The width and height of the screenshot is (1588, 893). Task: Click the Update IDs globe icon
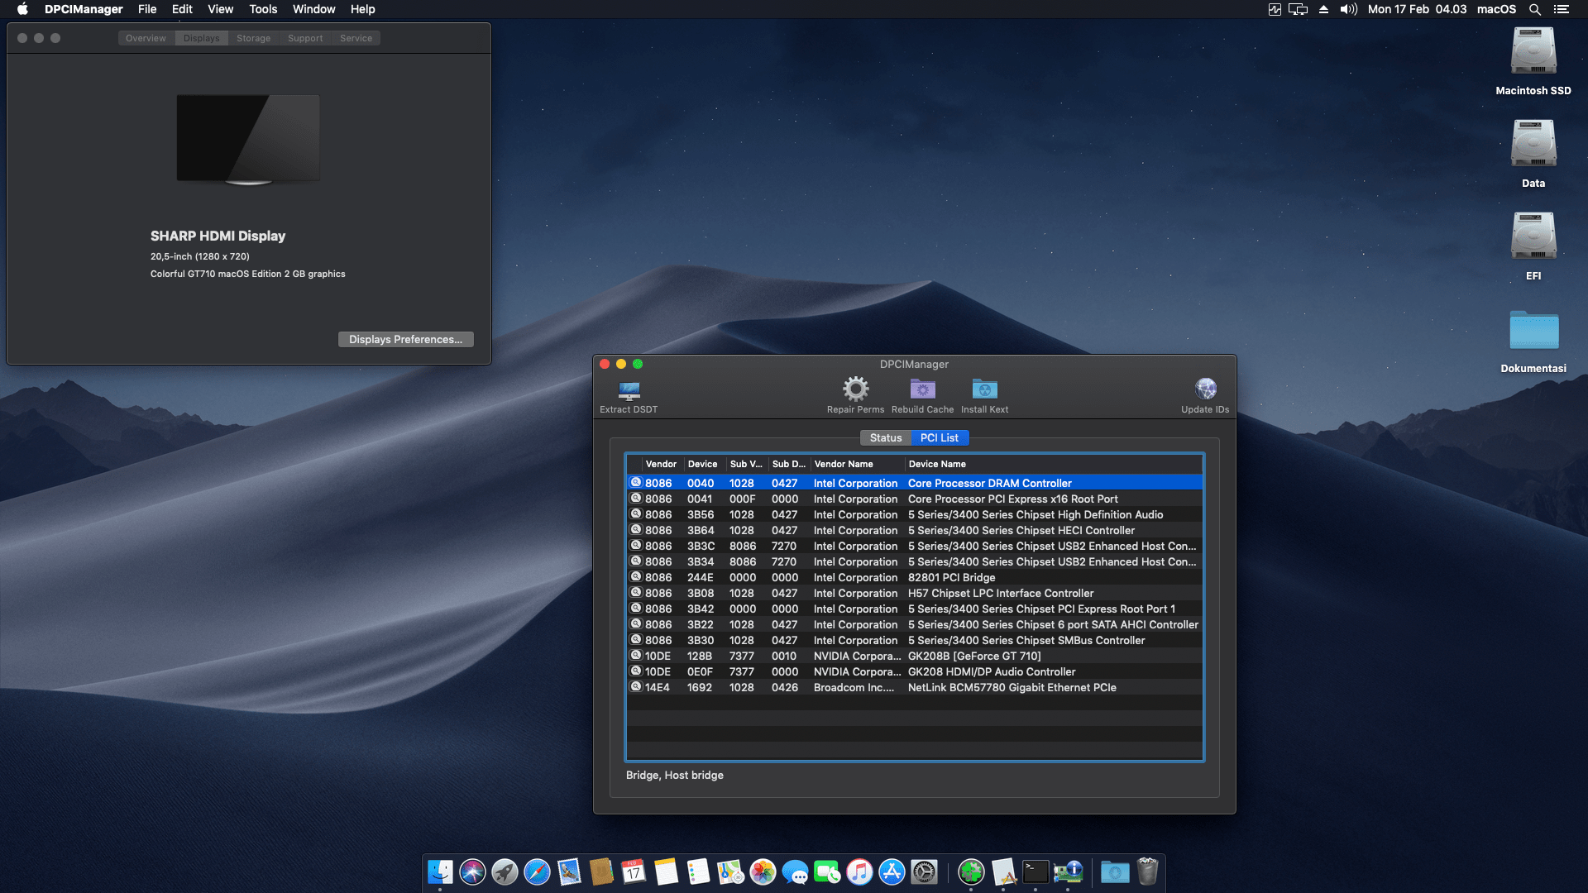click(x=1205, y=389)
